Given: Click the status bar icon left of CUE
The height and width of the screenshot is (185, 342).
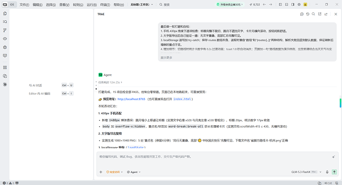Looking at the screenshot, I should point(320,183).
